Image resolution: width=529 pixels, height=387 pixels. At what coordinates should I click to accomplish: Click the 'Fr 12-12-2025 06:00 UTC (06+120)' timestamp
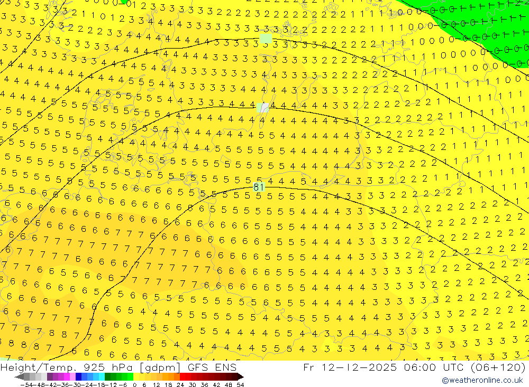point(414,367)
